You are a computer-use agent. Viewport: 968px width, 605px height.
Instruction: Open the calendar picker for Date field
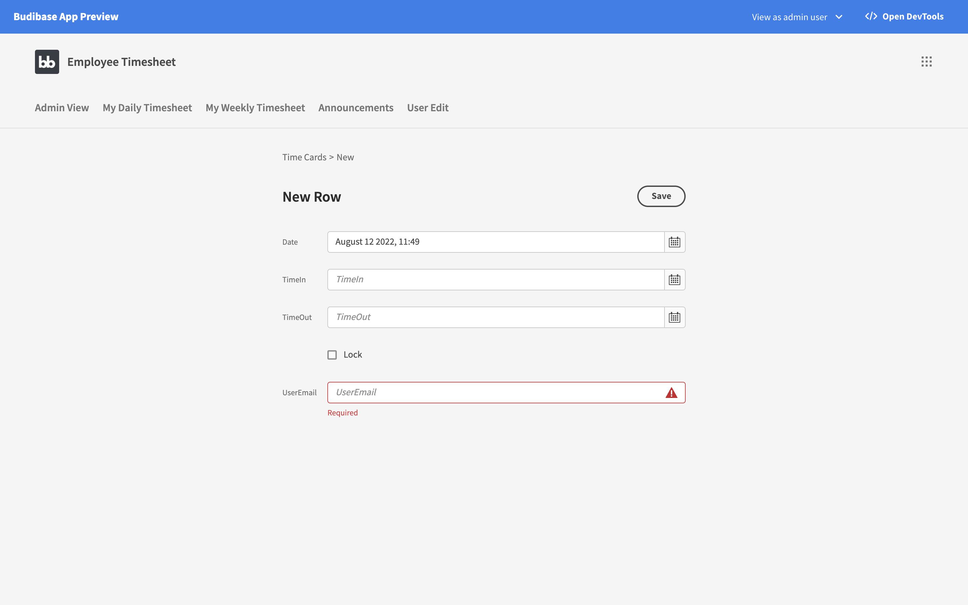pyautogui.click(x=674, y=242)
